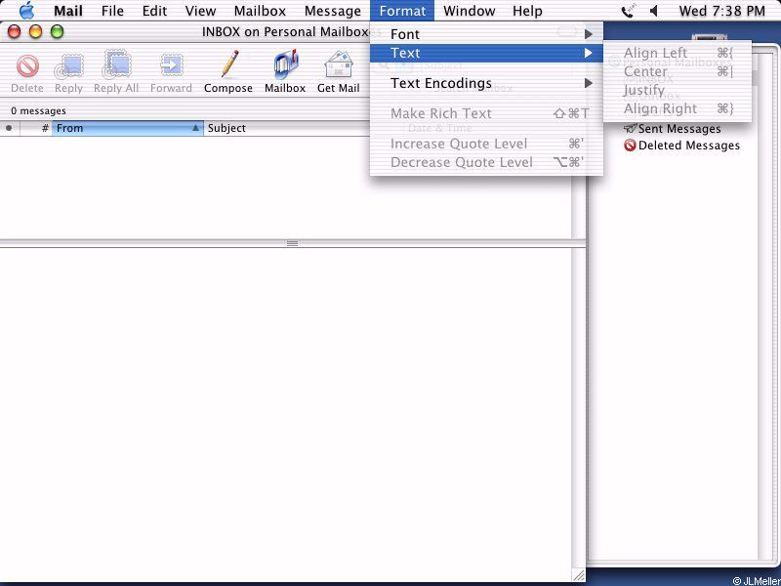Choose Increase Quote Level
Screen dimensions: 781x586
click(x=486, y=144)
